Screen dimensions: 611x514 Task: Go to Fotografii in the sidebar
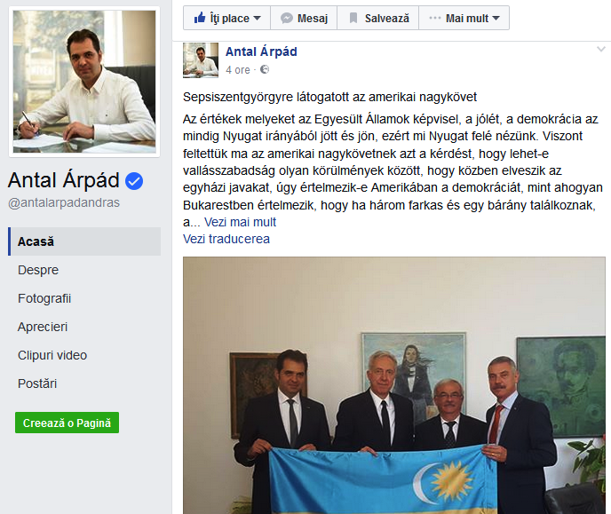click(44, 298)
